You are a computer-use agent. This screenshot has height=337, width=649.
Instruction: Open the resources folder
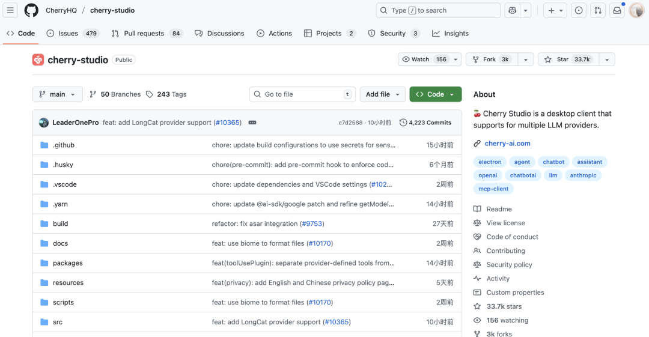point(68,283)
